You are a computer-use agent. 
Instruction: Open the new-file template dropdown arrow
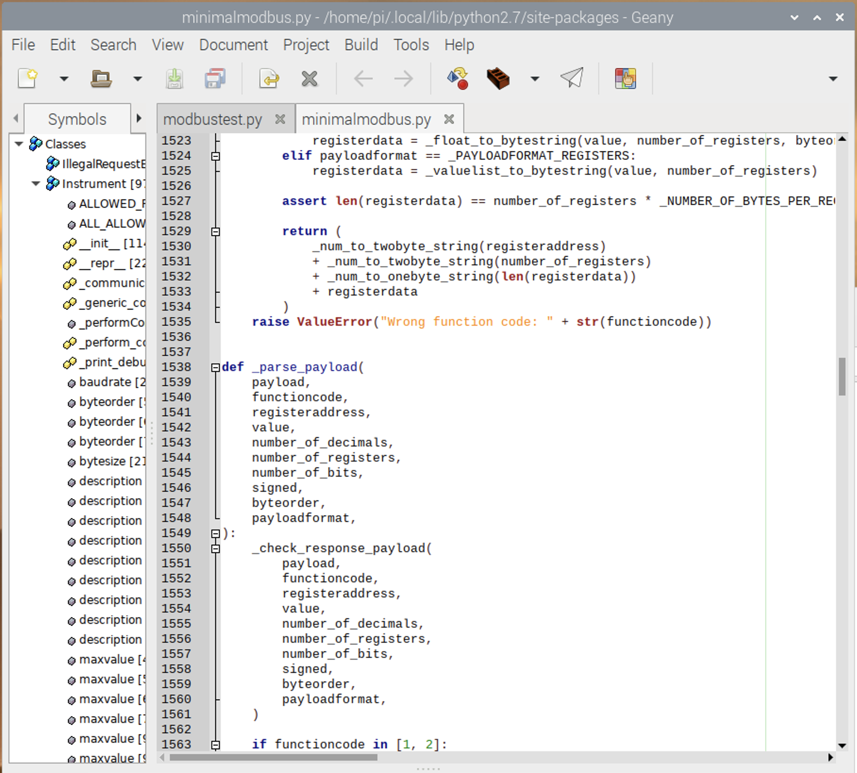point(64,79)
